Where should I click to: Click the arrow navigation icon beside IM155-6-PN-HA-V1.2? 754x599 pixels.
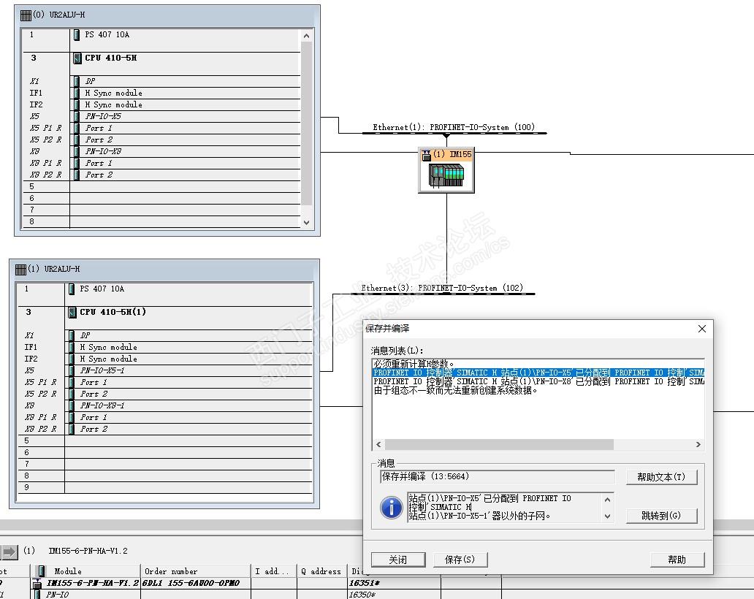9,552
